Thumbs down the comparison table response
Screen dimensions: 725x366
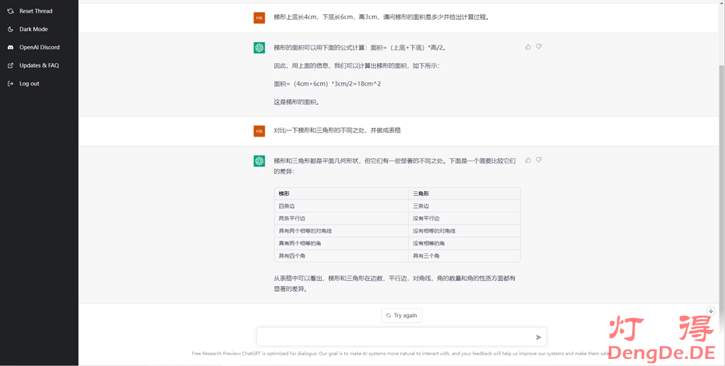tap(539, 160)
